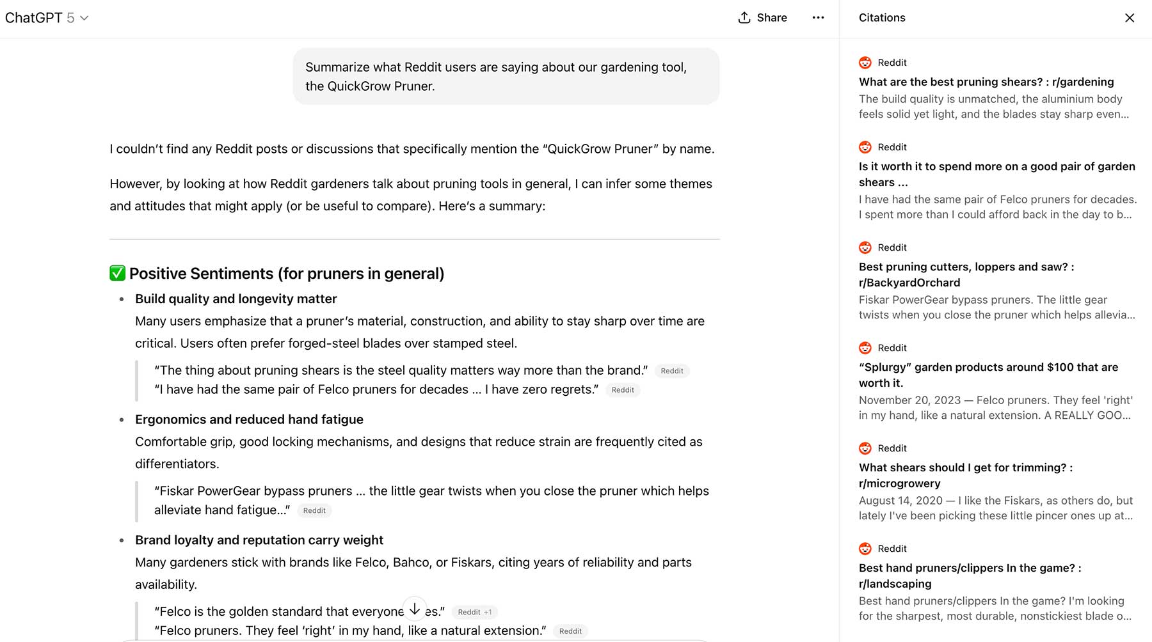Open "What are the best pruning shears?" citation

click(x=986, y=82)
